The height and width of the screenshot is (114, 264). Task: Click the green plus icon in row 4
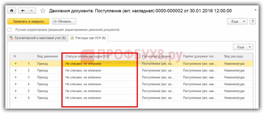[15, 84]
